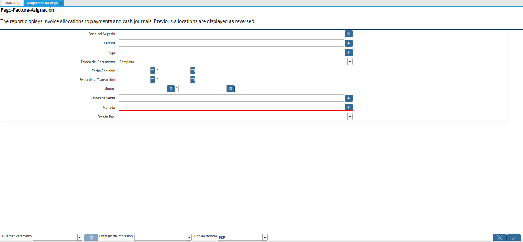
Task: Focus Fecha de la Transacción end field
Action: coord(174,79)
